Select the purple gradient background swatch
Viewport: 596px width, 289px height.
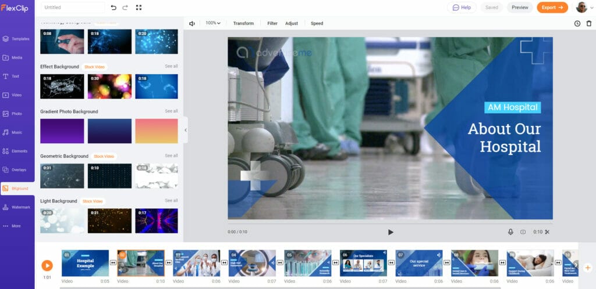(62, 131)
